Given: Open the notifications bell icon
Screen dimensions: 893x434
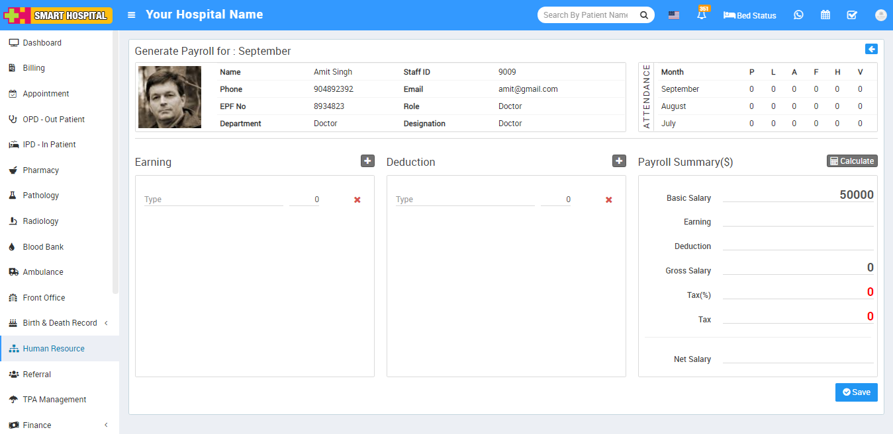Looking at the screenshot, I should (702, 15).
